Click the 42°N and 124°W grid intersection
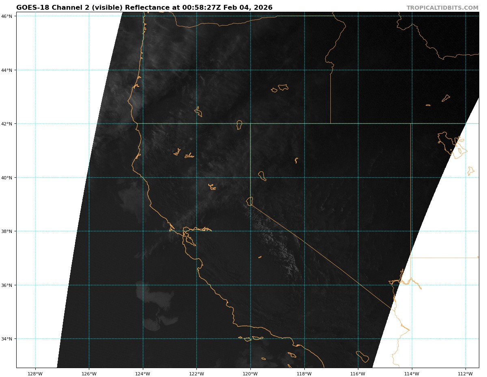Image resolution: width=487 pixels, height=377 pixels. (143, 123)
